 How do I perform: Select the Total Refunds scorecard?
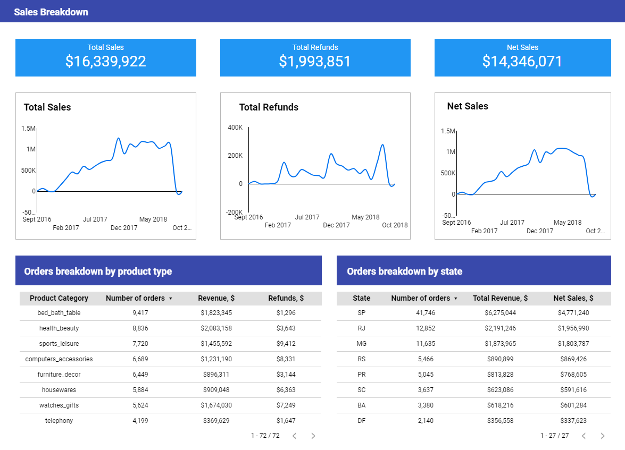pyautogui.click(x=315, y=57)
